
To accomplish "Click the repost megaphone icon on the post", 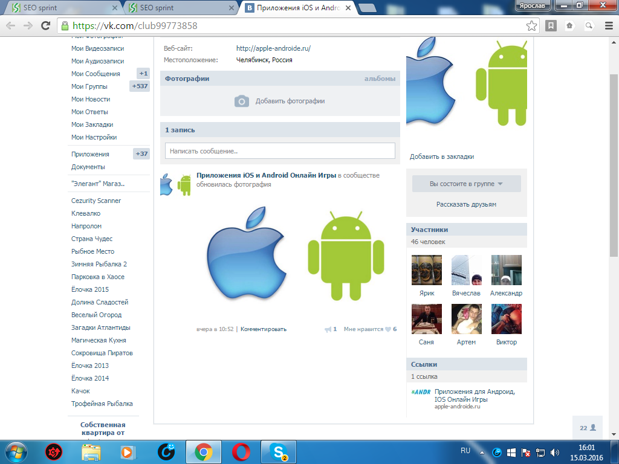I will [x=328, y=329].
